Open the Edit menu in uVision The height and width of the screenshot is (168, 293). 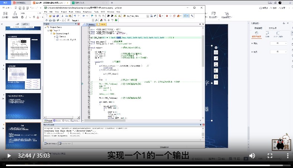pos(51,12)
